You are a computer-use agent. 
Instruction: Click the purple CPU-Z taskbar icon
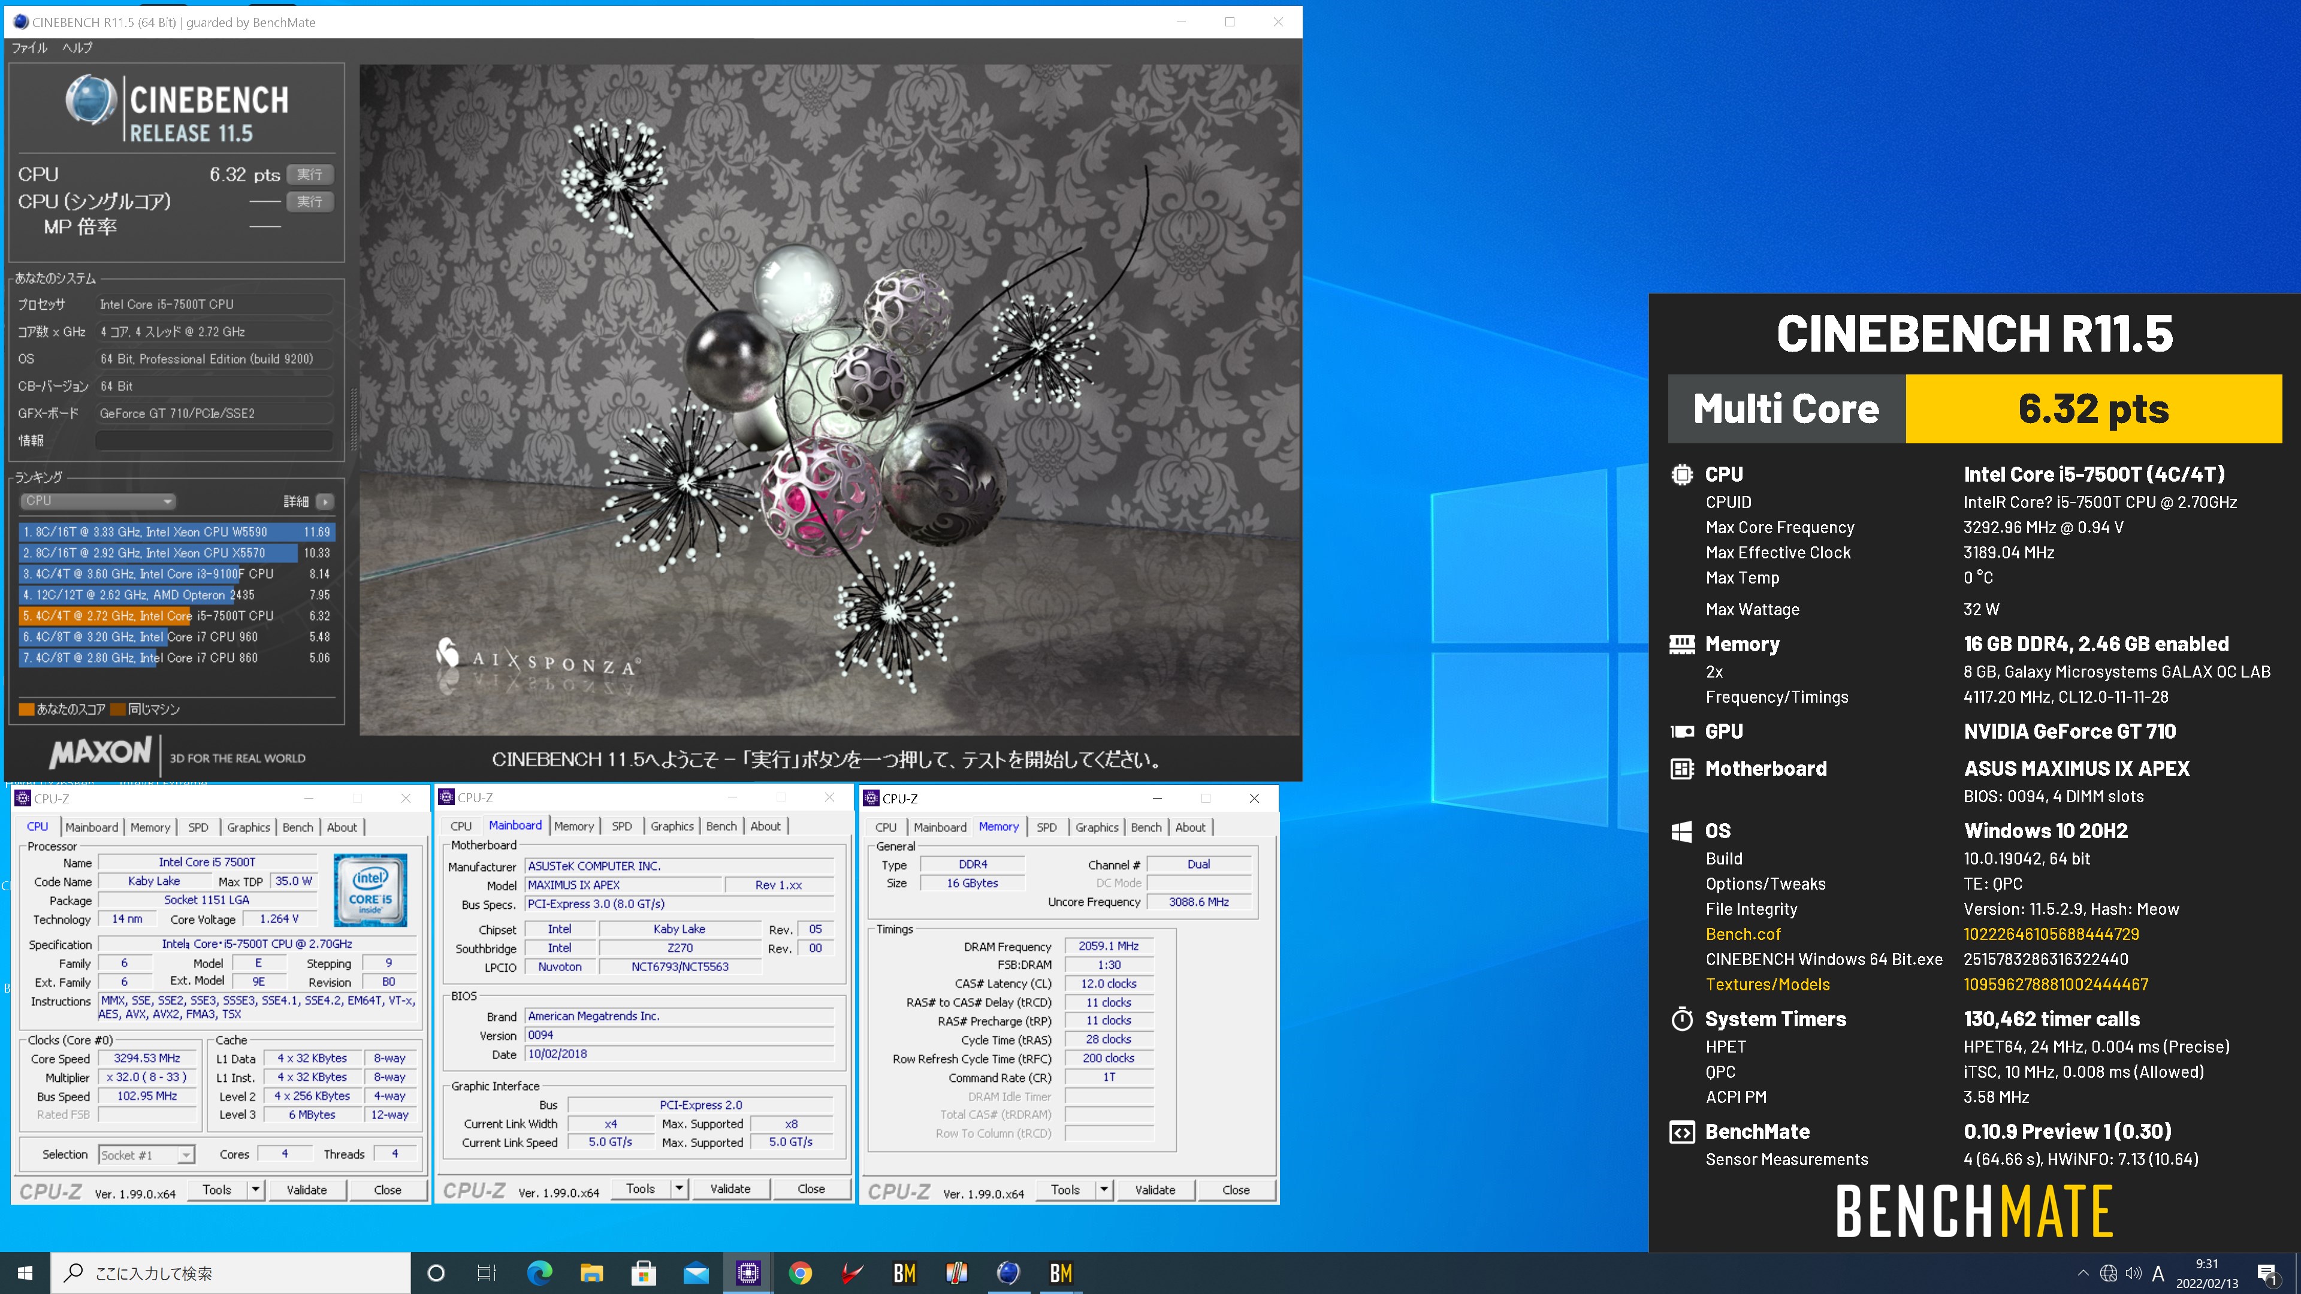pos(748,1272)
